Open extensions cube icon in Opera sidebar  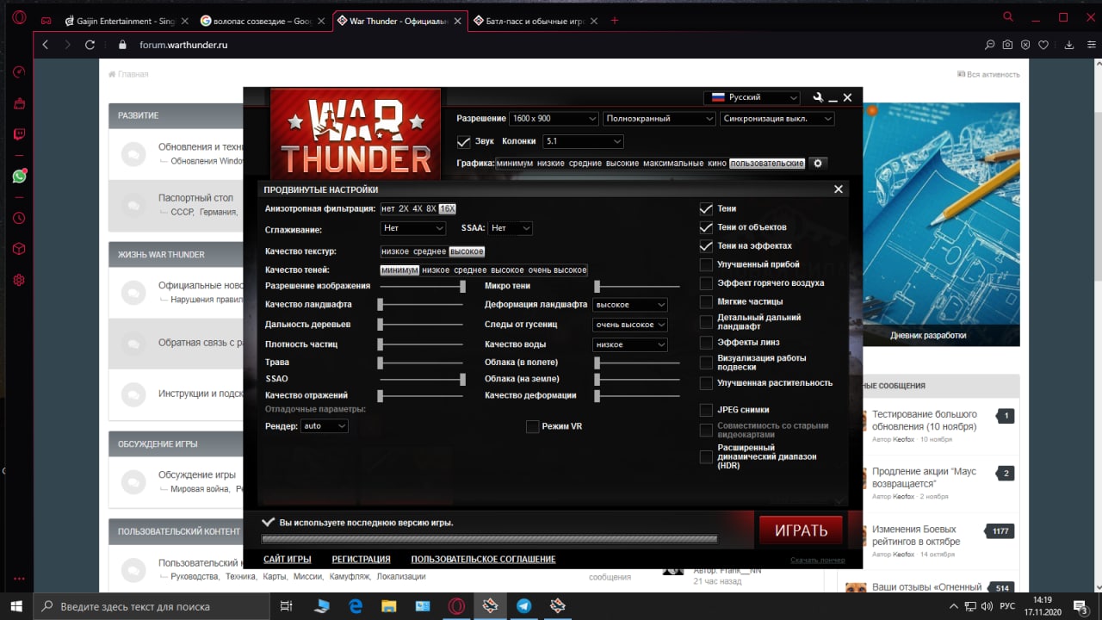click(x=19, y=250)
